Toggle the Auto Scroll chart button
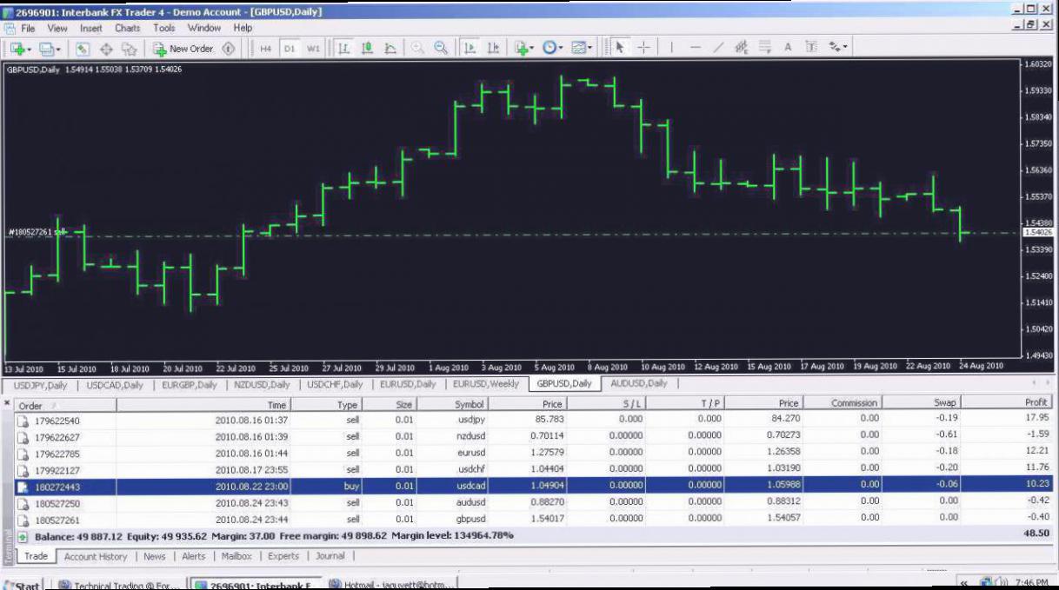 470,49
